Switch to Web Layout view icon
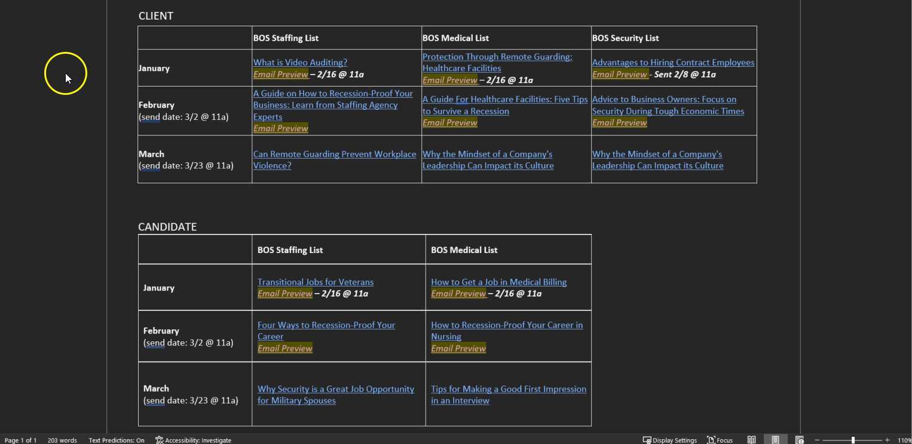The width and height of the screenshot is (912, 444). tap(800, 440)
